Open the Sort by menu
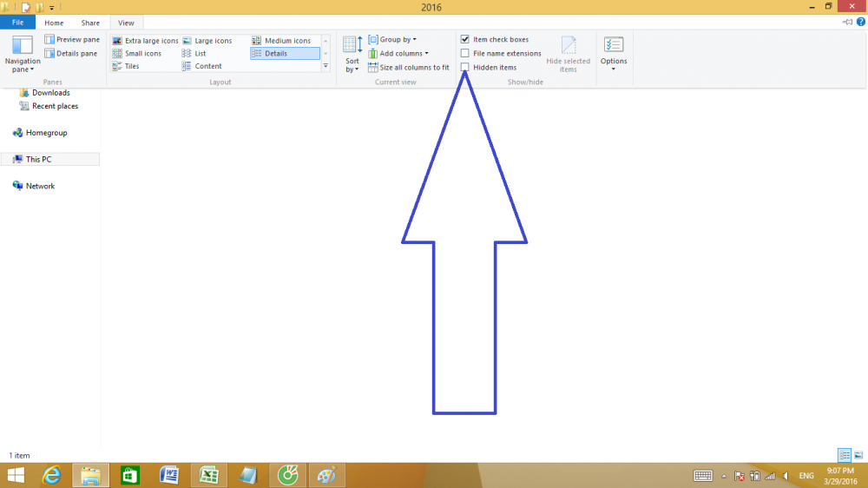 (352, 55)
